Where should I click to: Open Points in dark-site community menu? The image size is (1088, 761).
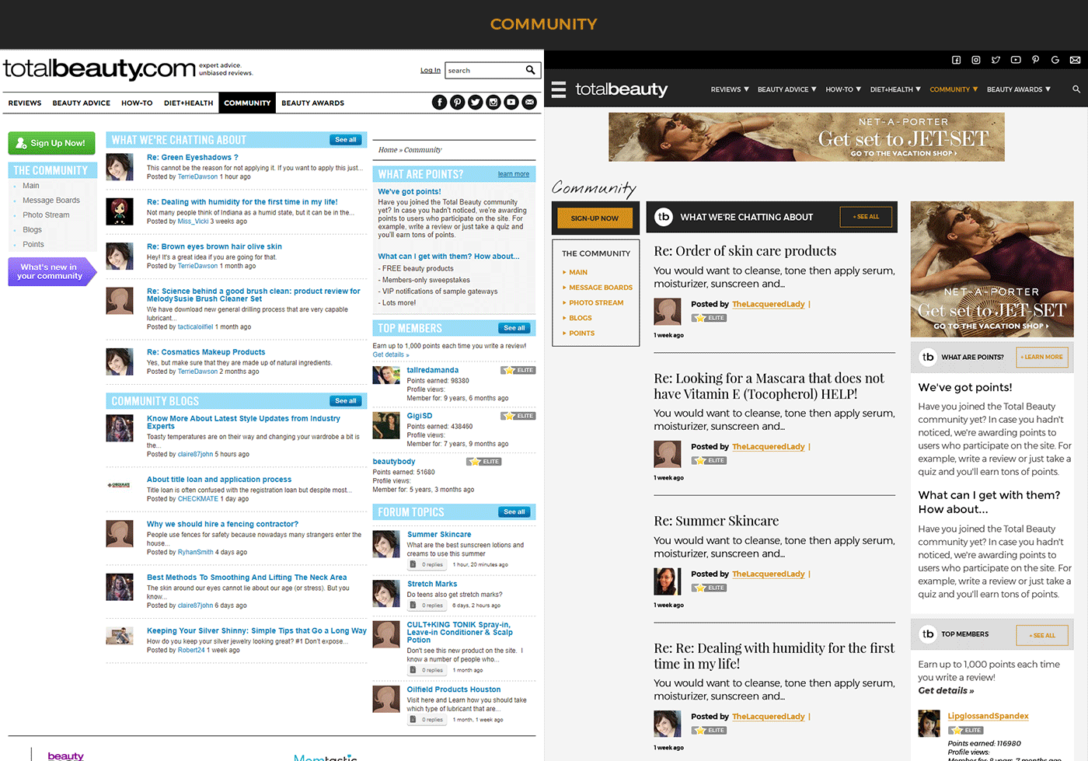pos(582,333)
